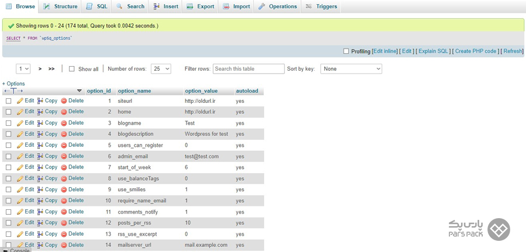The width and height of the screenshot is (526, 252).
Task: Click pencil Edit icon for start_of_week row
Action: 20,167
